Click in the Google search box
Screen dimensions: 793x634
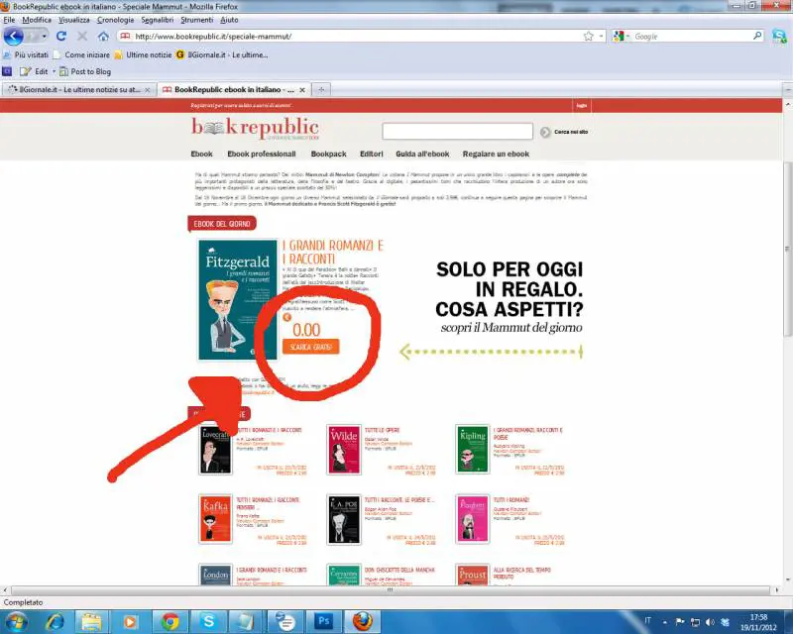click(x=690, y=37)
